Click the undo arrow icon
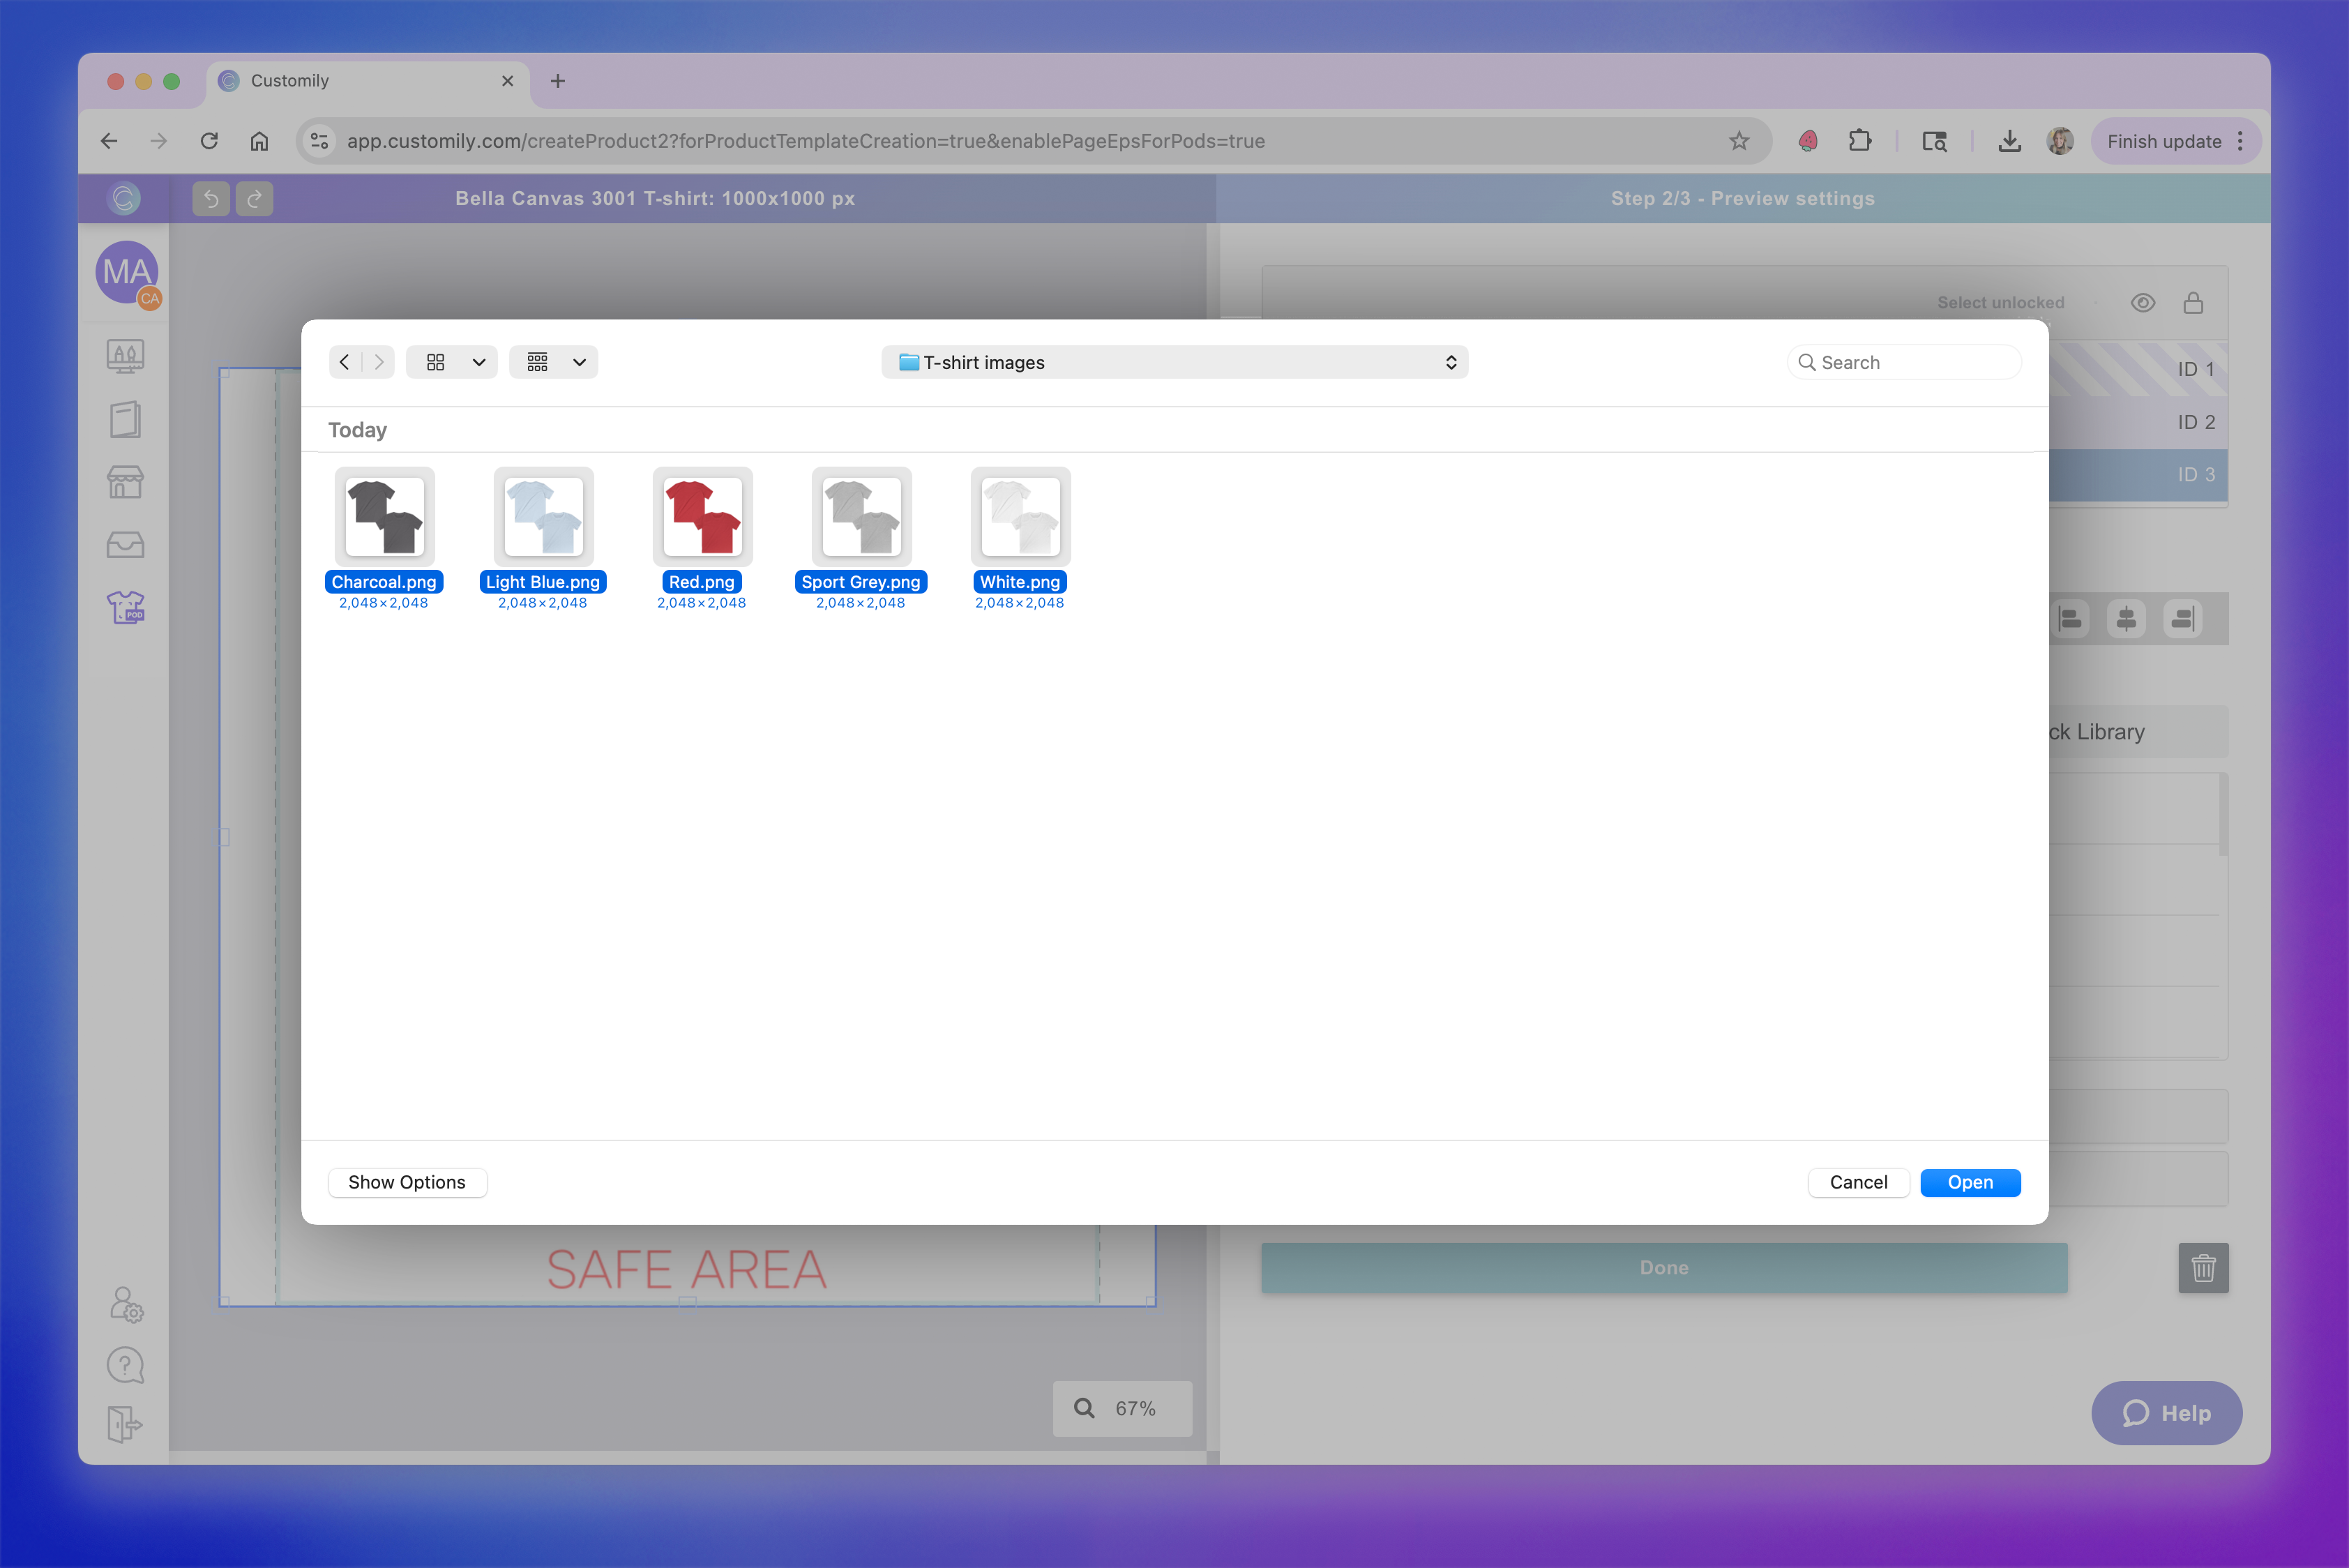 [211, 198]
